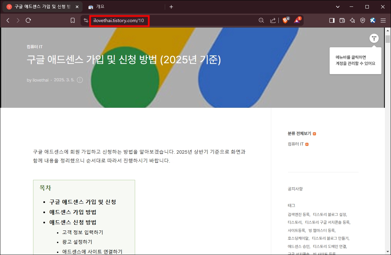Open tag 티스토리 도메인 연결
Image resolution: width=391 pixels, height=255 pixels.
tap(329, 246)
